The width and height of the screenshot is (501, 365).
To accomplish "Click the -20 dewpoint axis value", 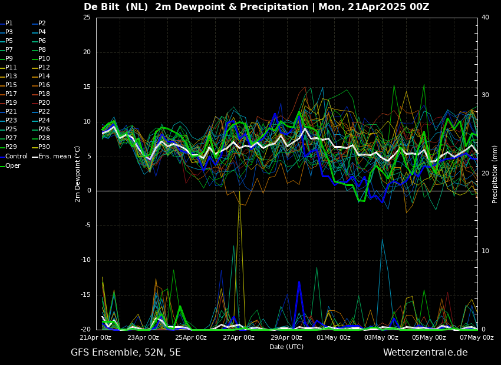I will click(x=86, y=330).
